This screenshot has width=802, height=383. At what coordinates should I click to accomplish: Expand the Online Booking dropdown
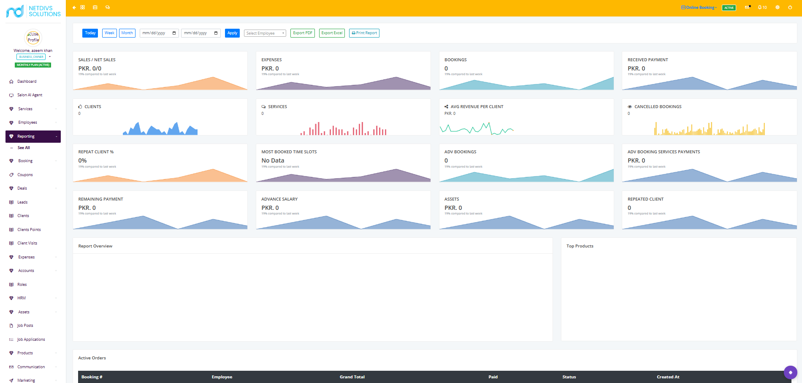699,8
